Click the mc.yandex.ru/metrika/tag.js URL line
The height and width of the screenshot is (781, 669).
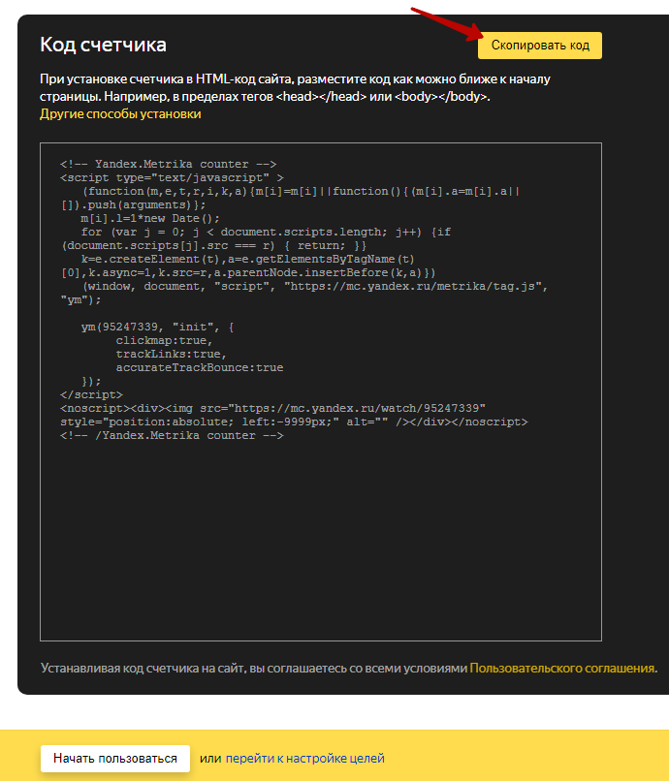click(x=315, y=287)
